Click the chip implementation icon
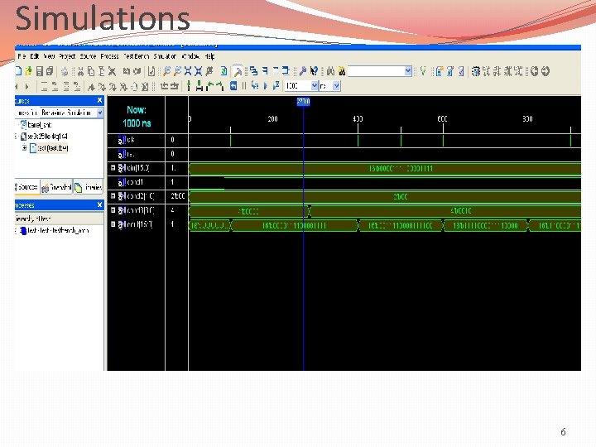 coord(475,71)
